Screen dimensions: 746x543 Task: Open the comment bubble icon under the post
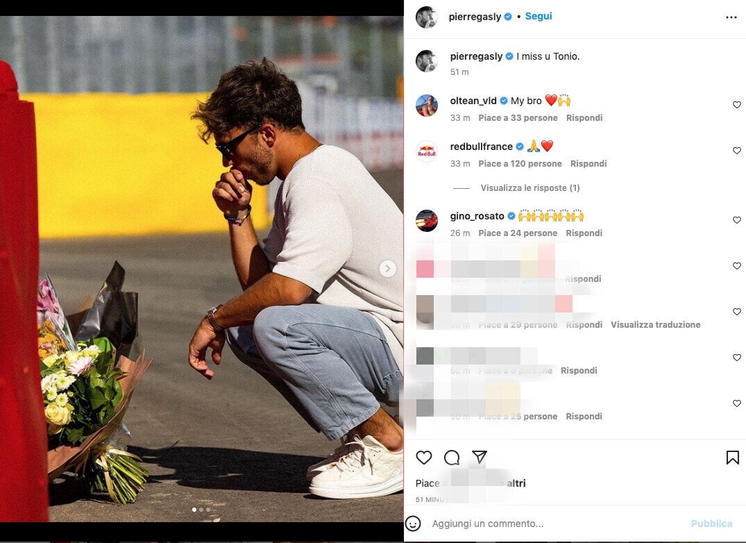[452, 458]
